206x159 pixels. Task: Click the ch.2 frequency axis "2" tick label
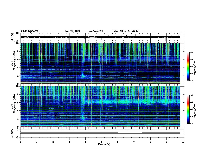click(x=18, y=119)
